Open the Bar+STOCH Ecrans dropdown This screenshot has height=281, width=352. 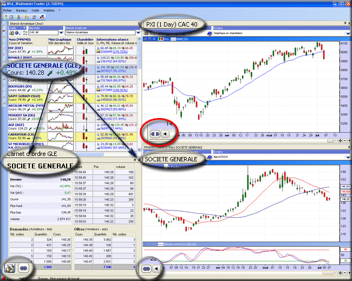pyautogui.click(x=348, y=158)
